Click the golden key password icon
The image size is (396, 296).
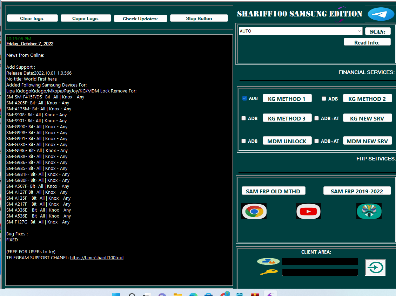269,272
